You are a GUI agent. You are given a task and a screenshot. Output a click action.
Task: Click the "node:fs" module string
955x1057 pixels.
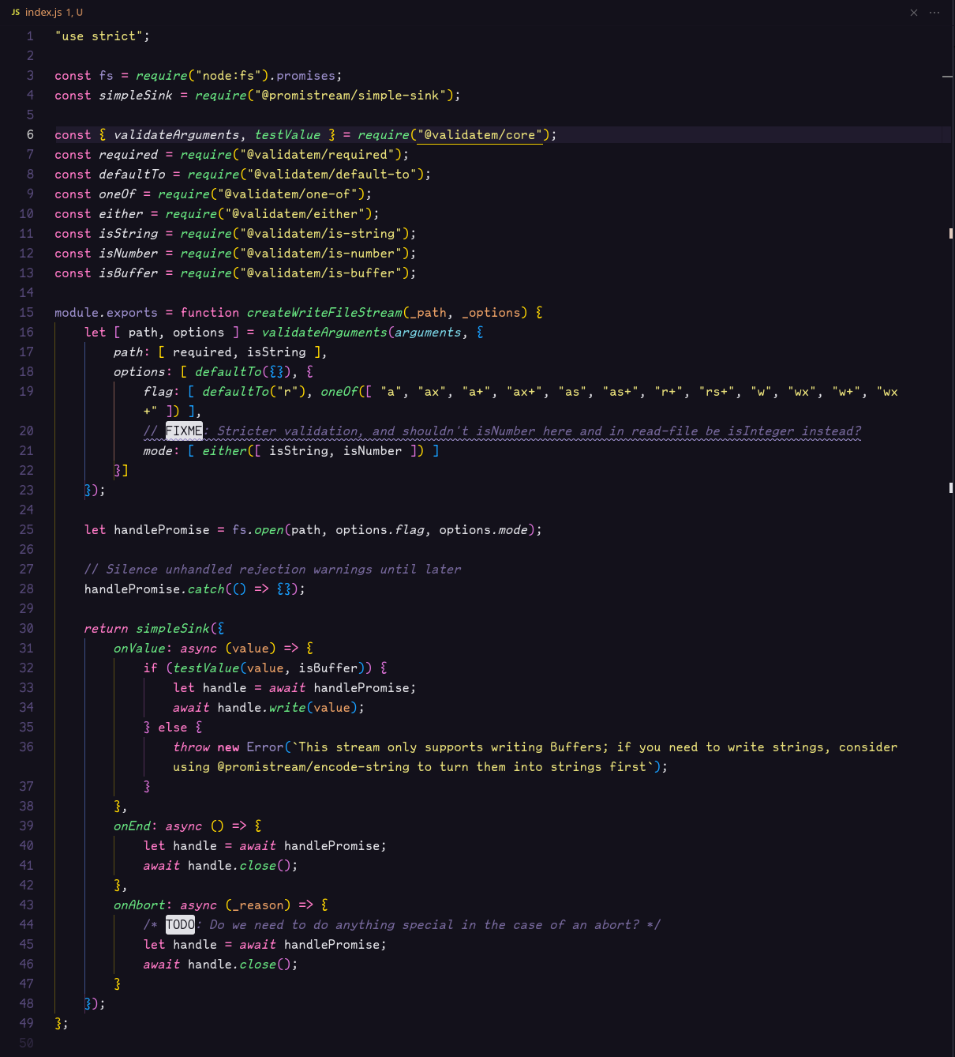[x=228, y=75]
